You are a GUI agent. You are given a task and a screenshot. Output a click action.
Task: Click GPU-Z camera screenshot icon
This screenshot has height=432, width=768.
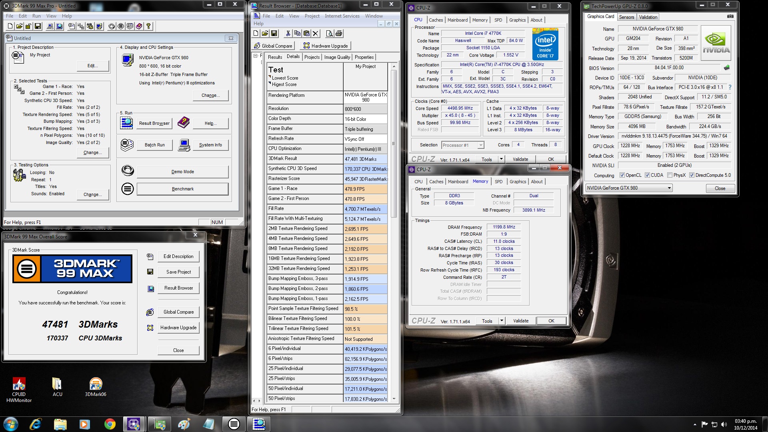pyautogui.click(x=730, y=16)
